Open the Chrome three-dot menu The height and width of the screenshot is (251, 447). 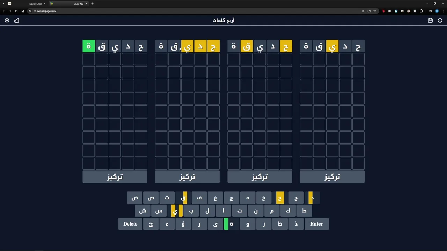[443, 11]
